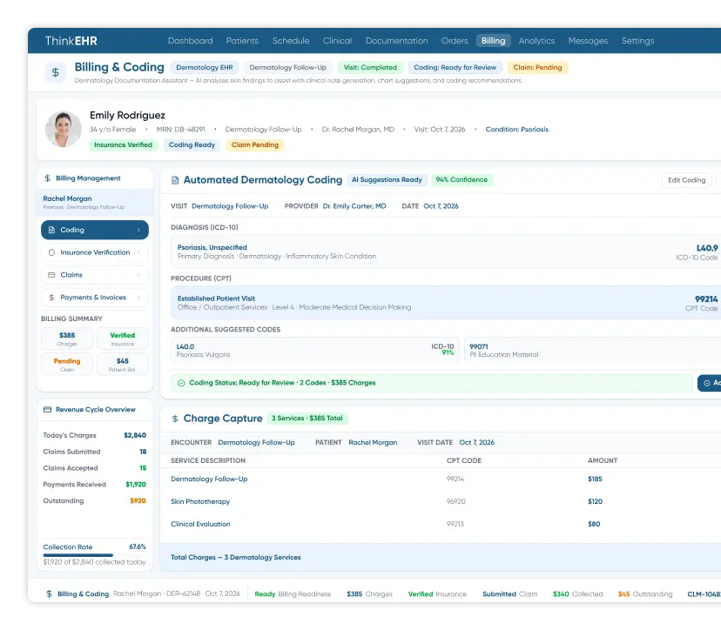Open Insurance Verification section
The height and width of the screenshot is (630, 721).
95,252
